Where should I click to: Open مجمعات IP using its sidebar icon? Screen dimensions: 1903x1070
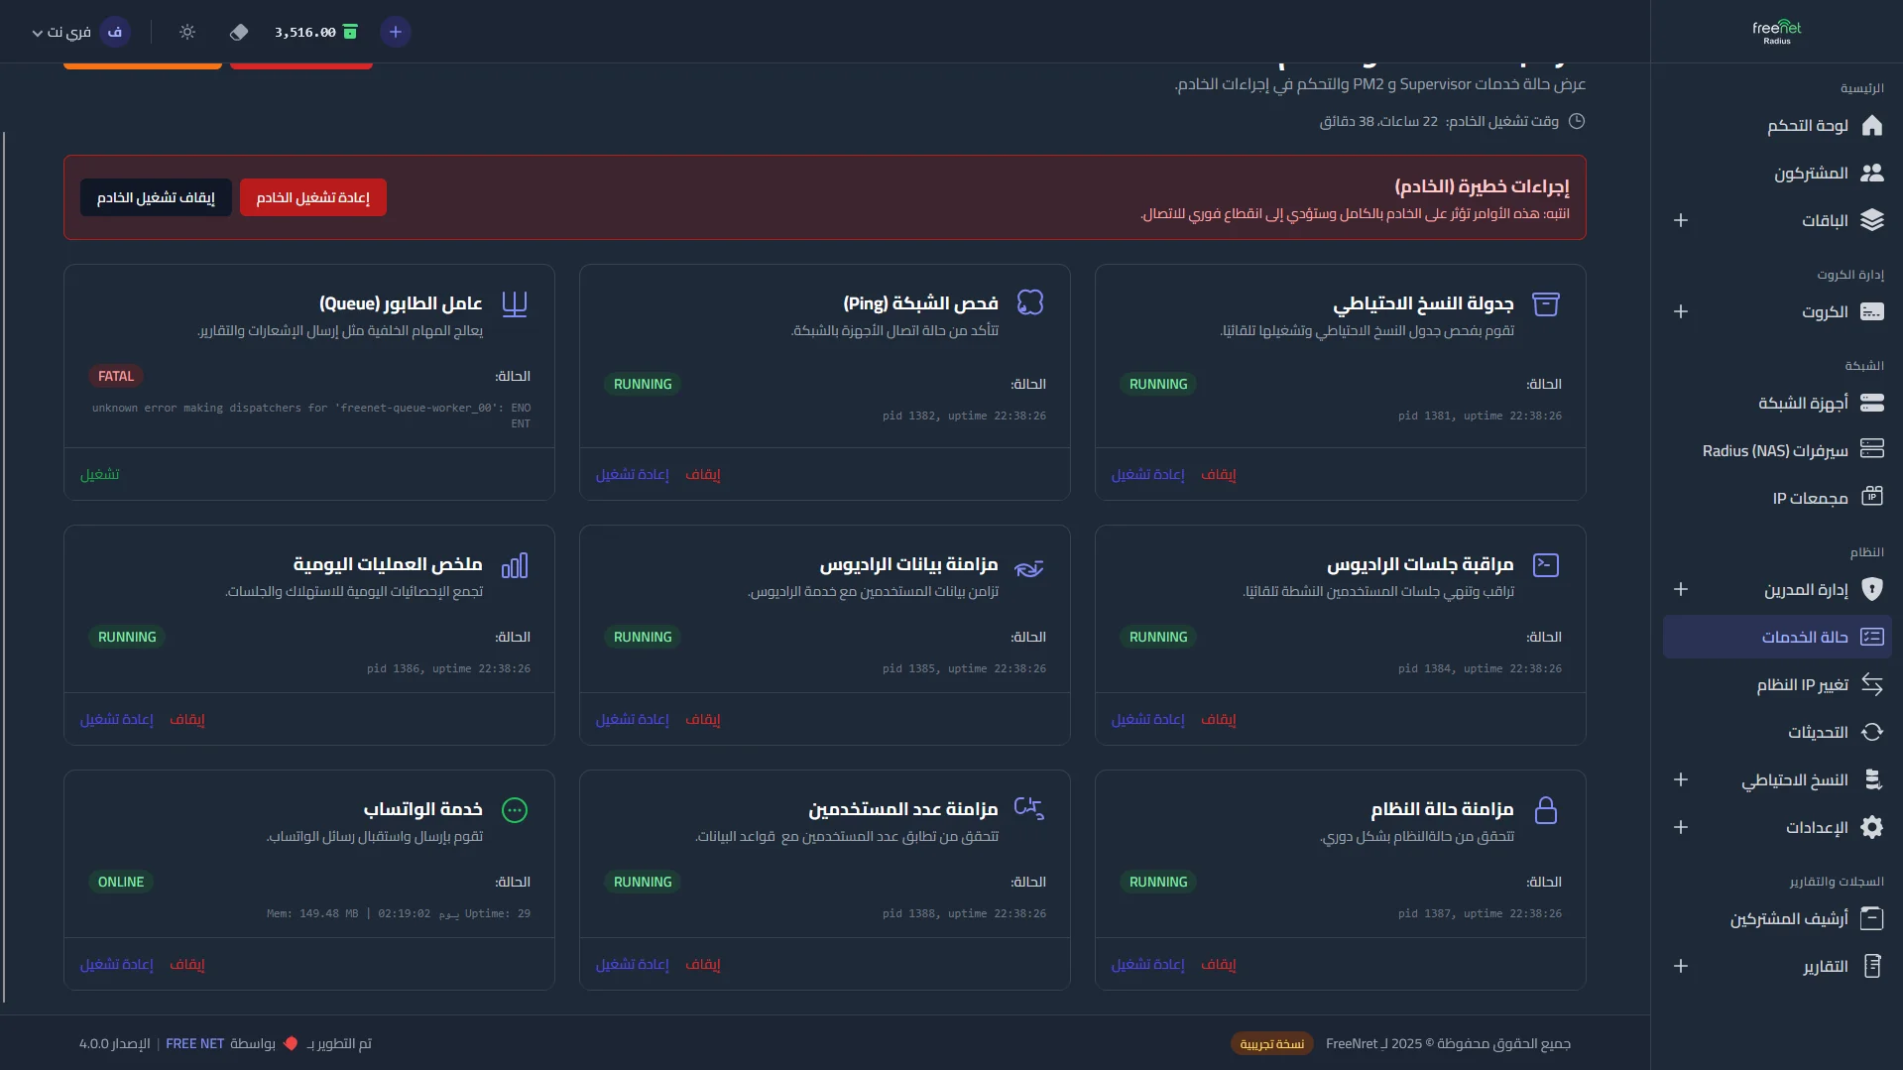pos(1873,497)
